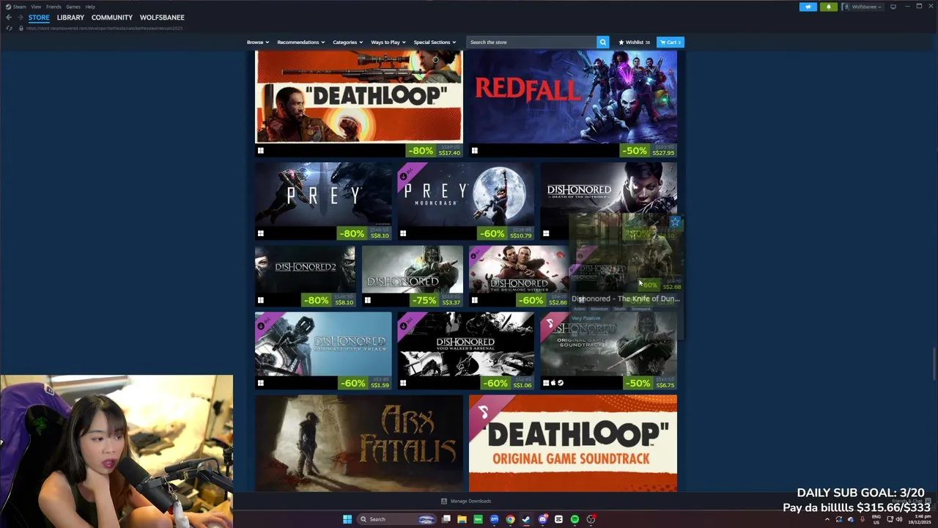The width and height of the screenshot is (938, 528).
Task: Click the -50% price tag on Redfall
Action: coord(648,150)
